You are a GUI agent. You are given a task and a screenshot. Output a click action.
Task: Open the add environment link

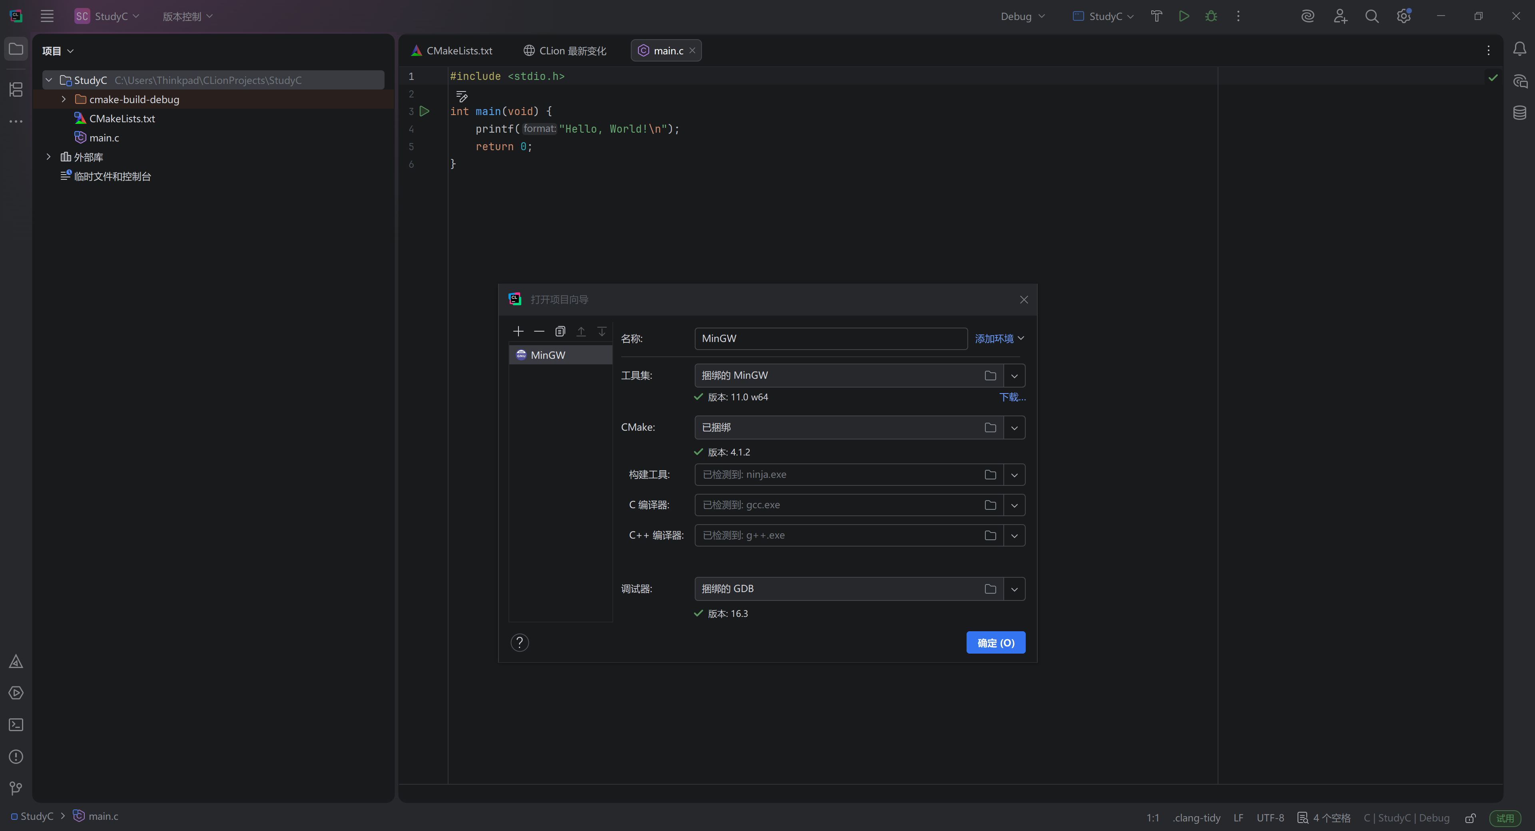pyautogui.click(x=999, y=338)
